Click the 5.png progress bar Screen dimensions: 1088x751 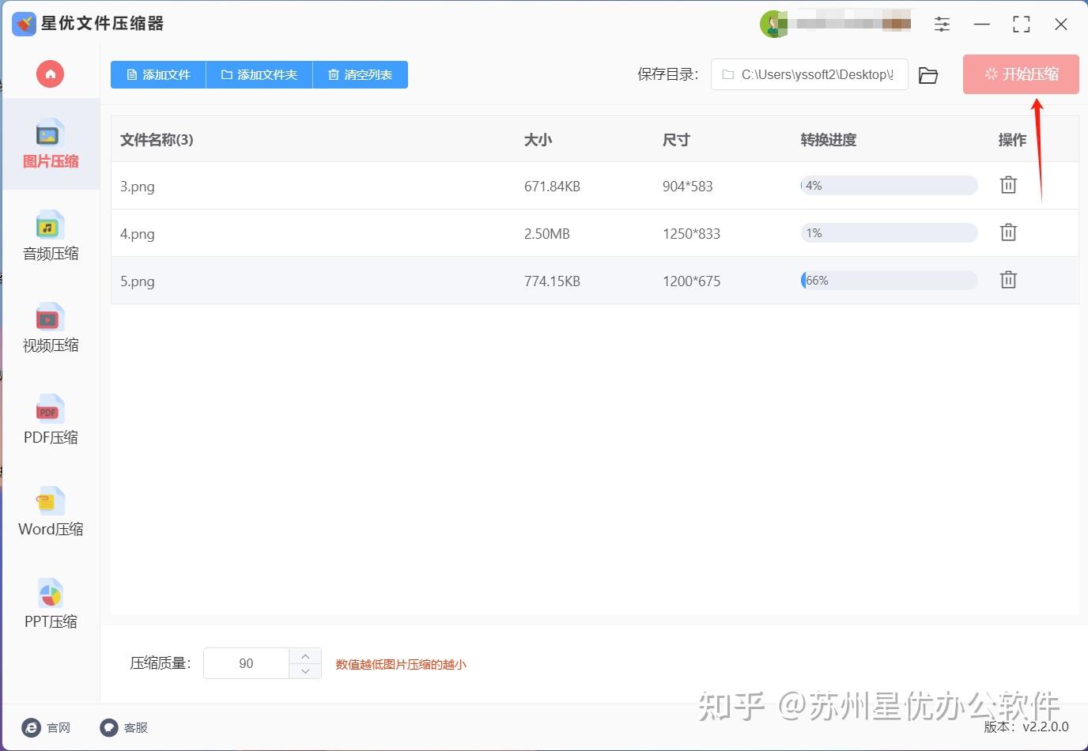(x=889, y=281)
